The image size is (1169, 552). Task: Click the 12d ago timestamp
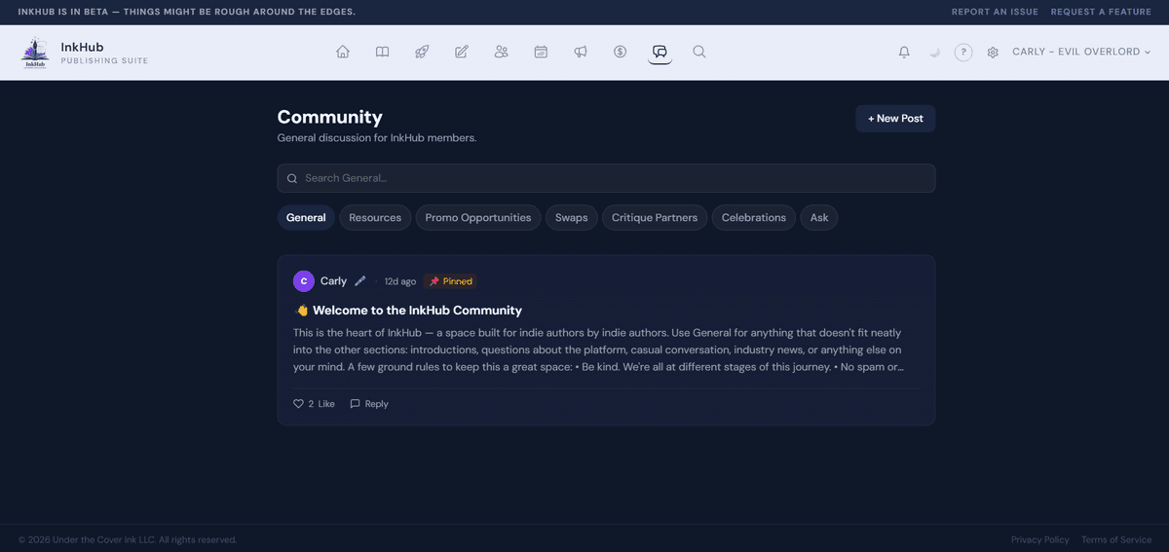pyautogui.click(x=400, y=281)
